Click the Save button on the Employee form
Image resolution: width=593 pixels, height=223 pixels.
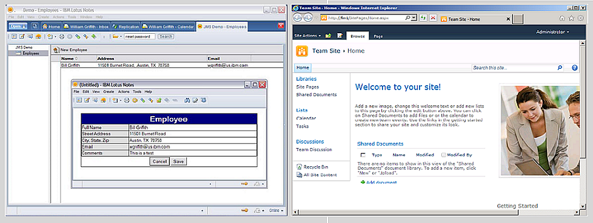[178, 161]
